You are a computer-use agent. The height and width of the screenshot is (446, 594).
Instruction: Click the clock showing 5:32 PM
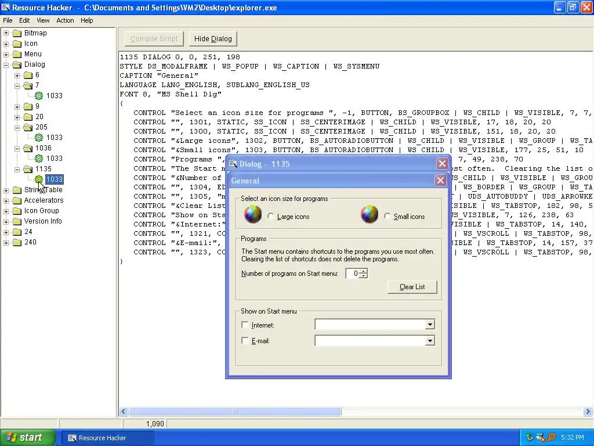point(573,437)
